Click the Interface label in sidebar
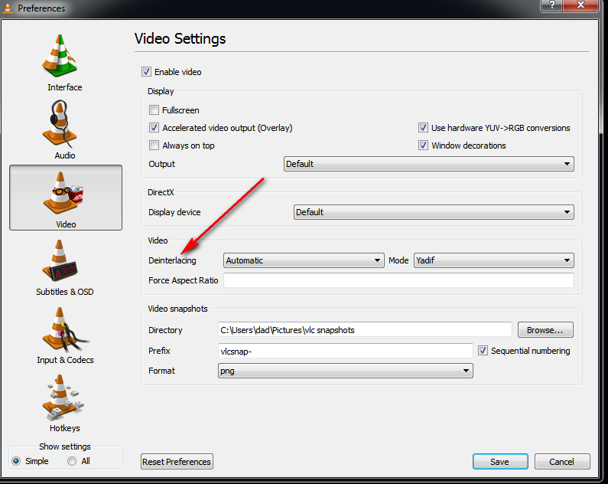The width and height of the screenshot is (608, 484). click(x=65, y=87)
